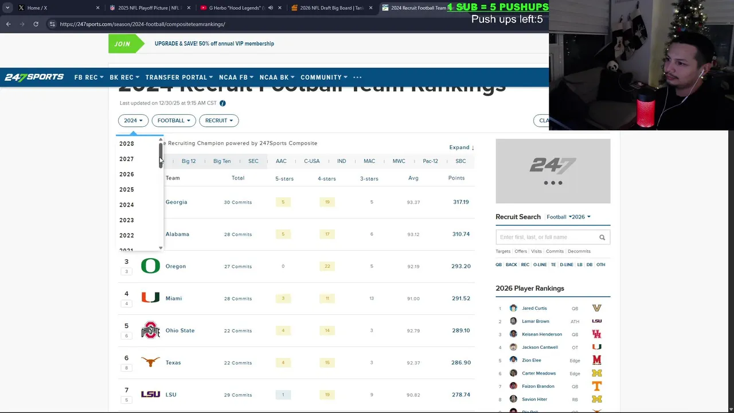The width and height of the screenshot is (734, 413).
Task: Switch to the Big Ten conference tab
Action: tap(222, 161)
